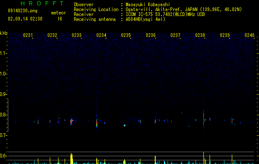Image resolution: width=259 pixels, height=164 pixels.
Task: Click the 0235 time marker
Action: click(126, 35)
